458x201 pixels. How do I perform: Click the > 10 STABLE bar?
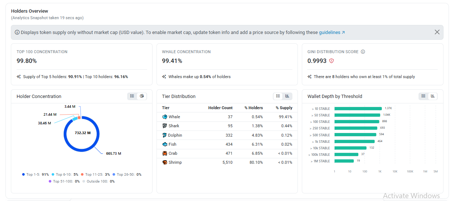(x=358, y=108)
